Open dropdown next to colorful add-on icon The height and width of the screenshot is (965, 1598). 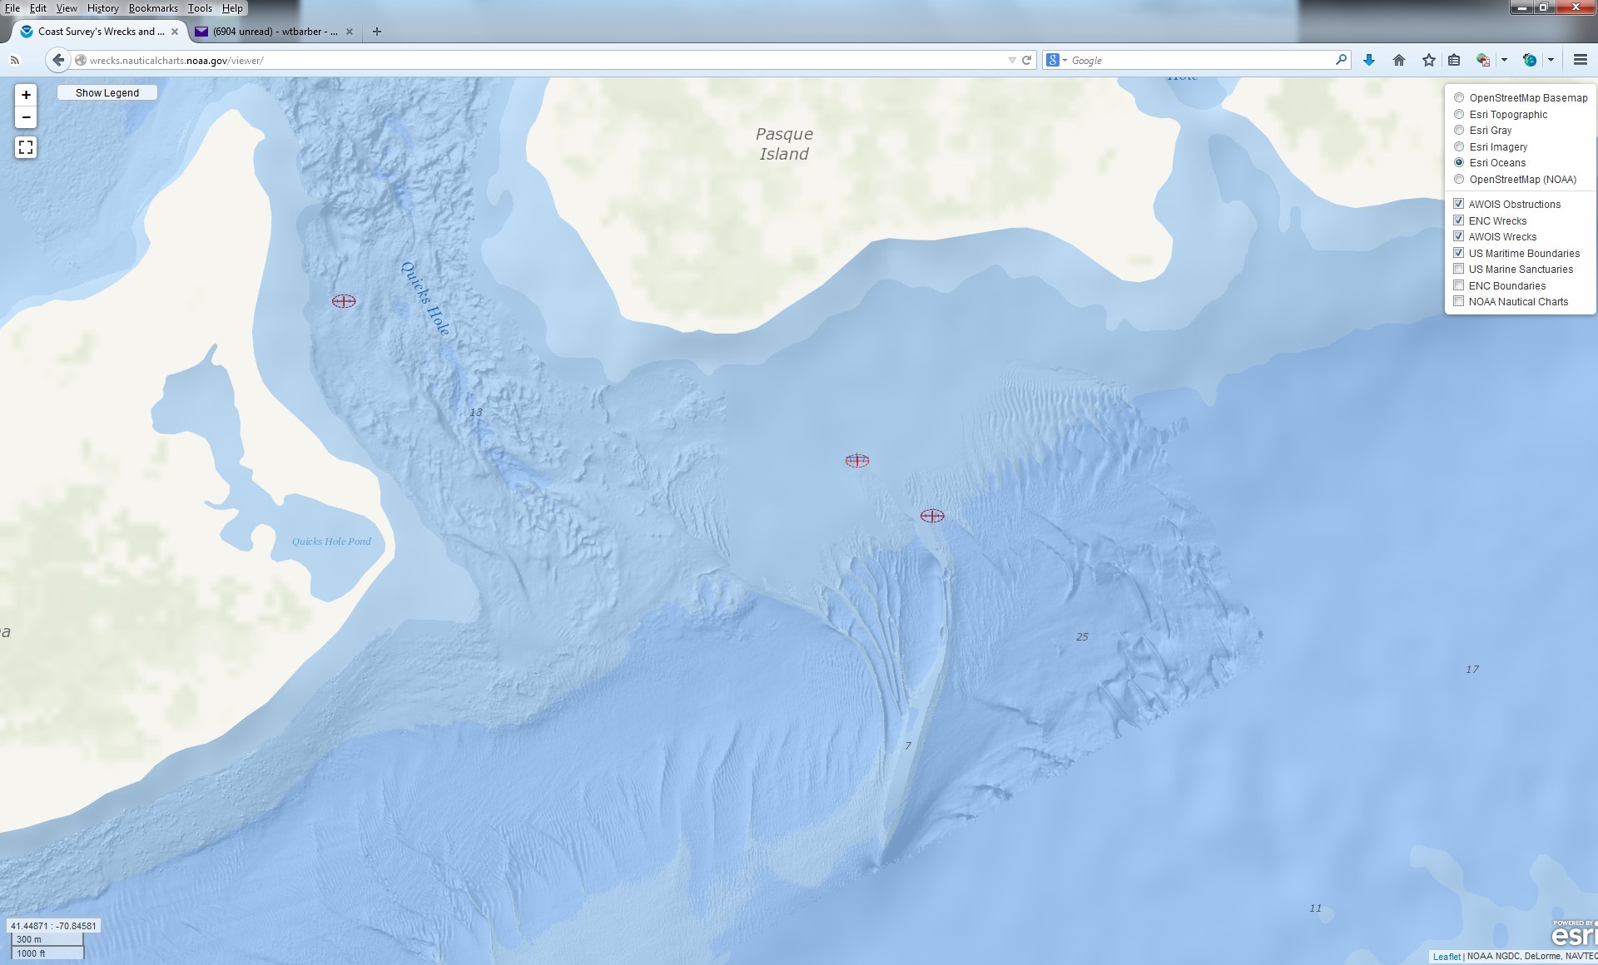(1504, 60)
